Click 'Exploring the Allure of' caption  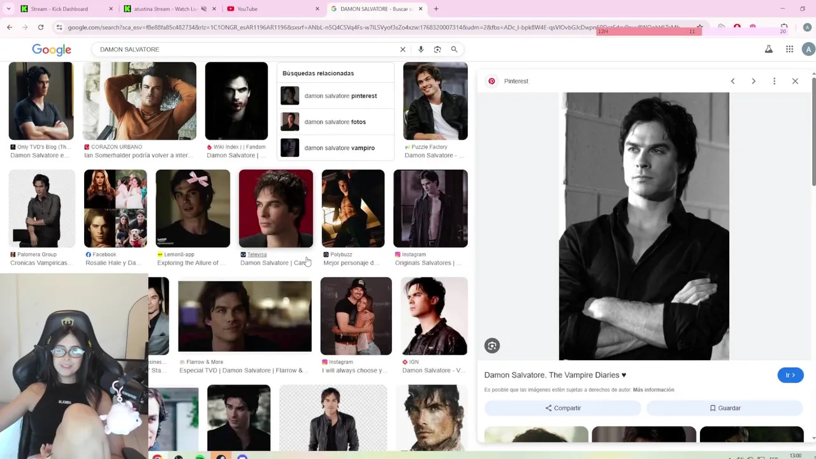click(x=191, y=263)
